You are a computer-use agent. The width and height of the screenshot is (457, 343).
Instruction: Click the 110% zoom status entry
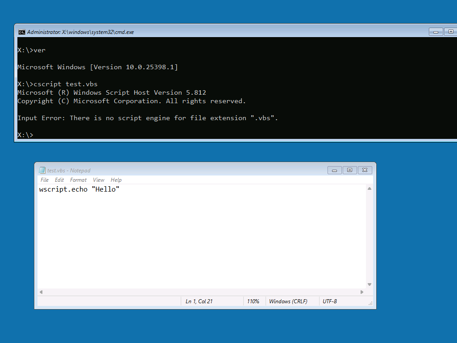(x=253, y=301)
